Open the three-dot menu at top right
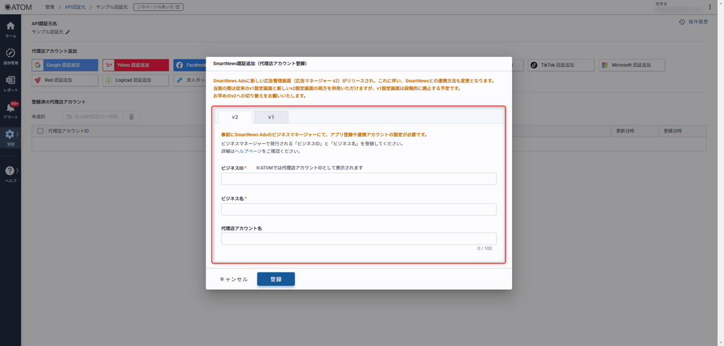724x346 pixels. (x=710, y=7)
